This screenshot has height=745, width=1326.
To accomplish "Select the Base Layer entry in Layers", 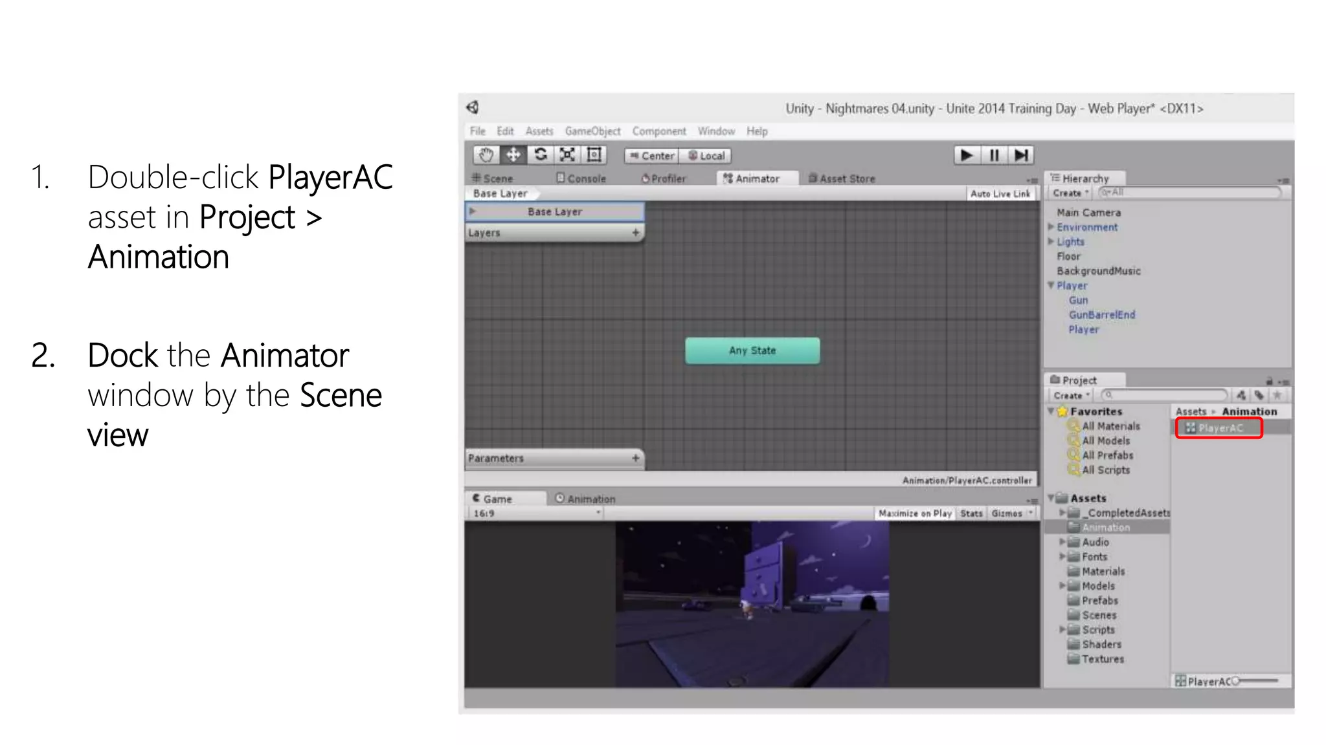I will click(x=555, y=211).
